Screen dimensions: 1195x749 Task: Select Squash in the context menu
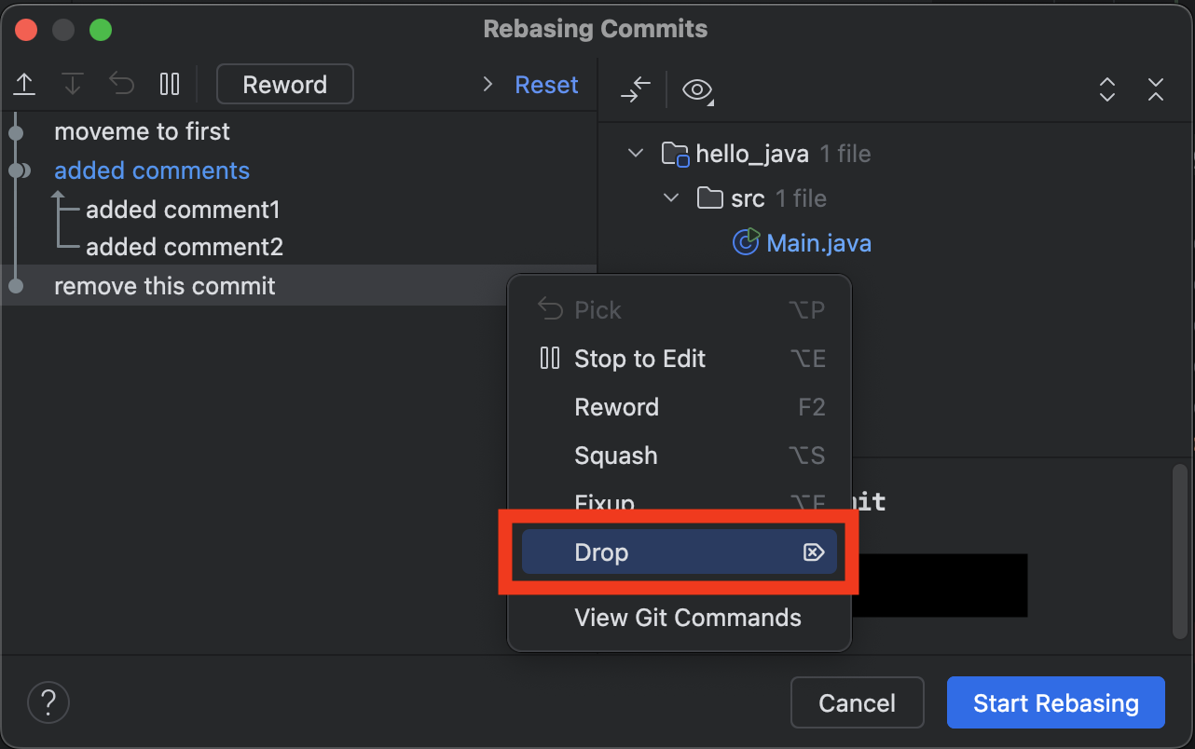(x=679, y=456)
